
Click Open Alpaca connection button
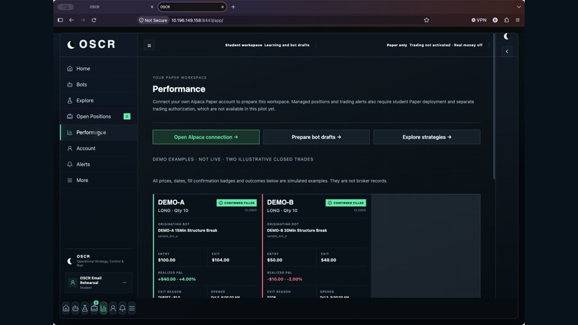click(206, 137)
